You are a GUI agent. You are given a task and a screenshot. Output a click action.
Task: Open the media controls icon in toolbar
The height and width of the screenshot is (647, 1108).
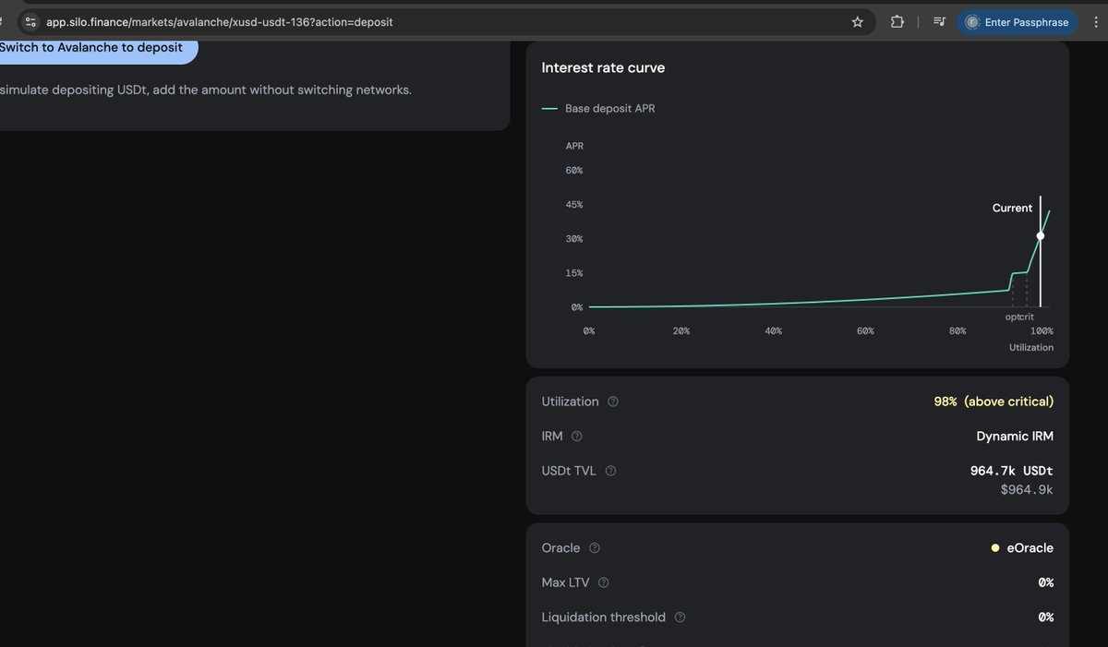(x=938, y=22)
